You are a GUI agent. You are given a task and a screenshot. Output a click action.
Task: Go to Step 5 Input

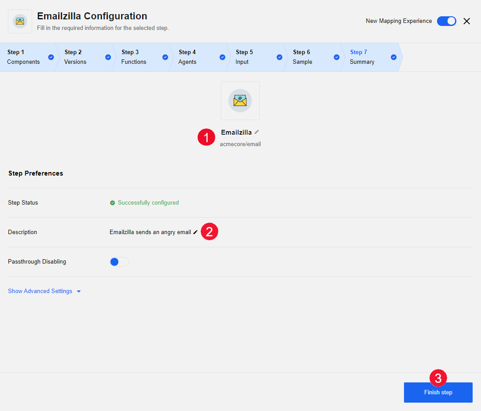257,57
